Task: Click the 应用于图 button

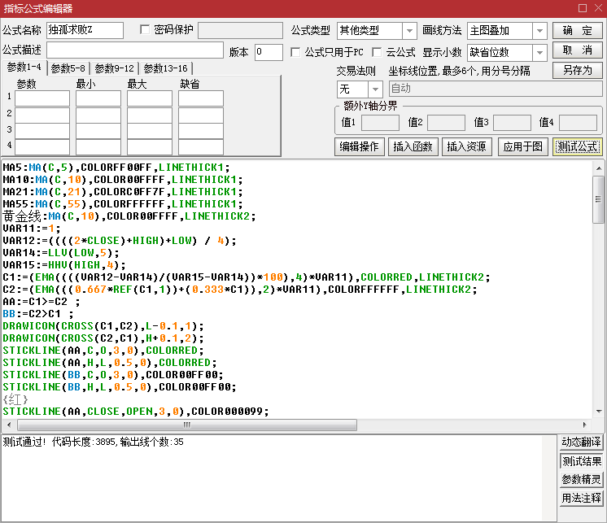Action: pos(522,146)
